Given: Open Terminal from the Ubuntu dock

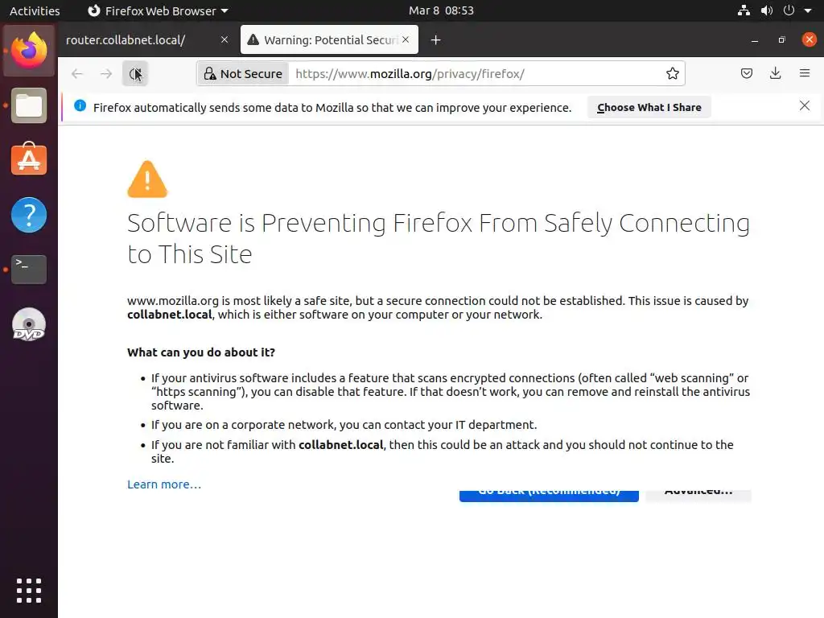Looking at the screenshot, I should 29,269.
